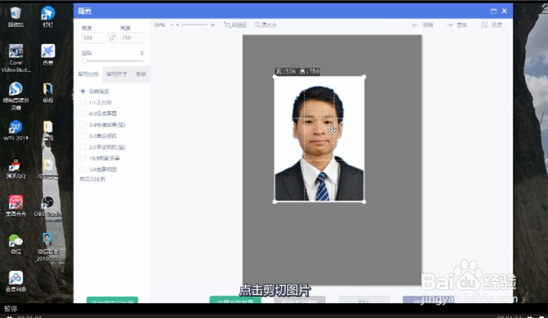Click the plus icon to zoom in
548x318 pixels.
pyautogui.click(x=213, y=24)
